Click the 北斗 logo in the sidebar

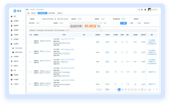click(x=17, y=11)
